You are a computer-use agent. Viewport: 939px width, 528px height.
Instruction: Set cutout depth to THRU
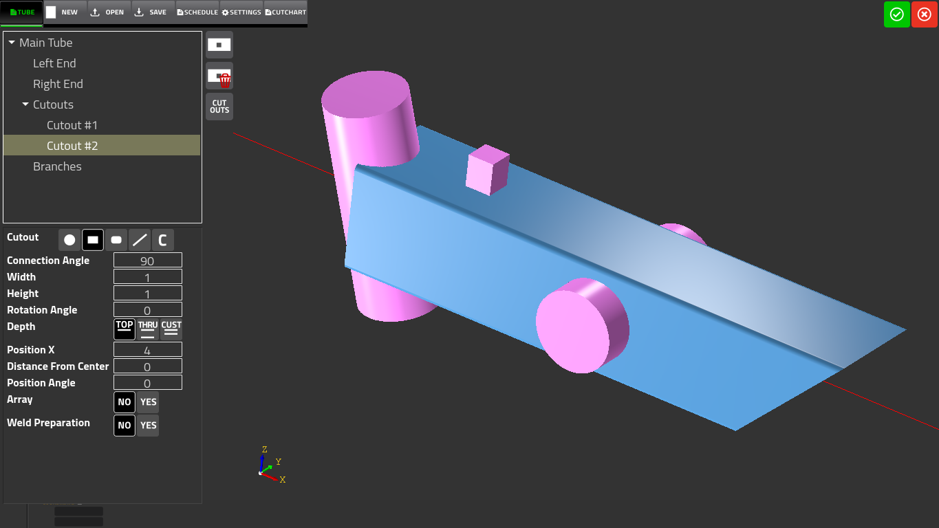(x=148, y=329)
